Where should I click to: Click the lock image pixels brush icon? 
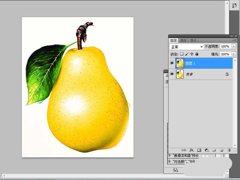pyautogui.click(x=187, y=53)
